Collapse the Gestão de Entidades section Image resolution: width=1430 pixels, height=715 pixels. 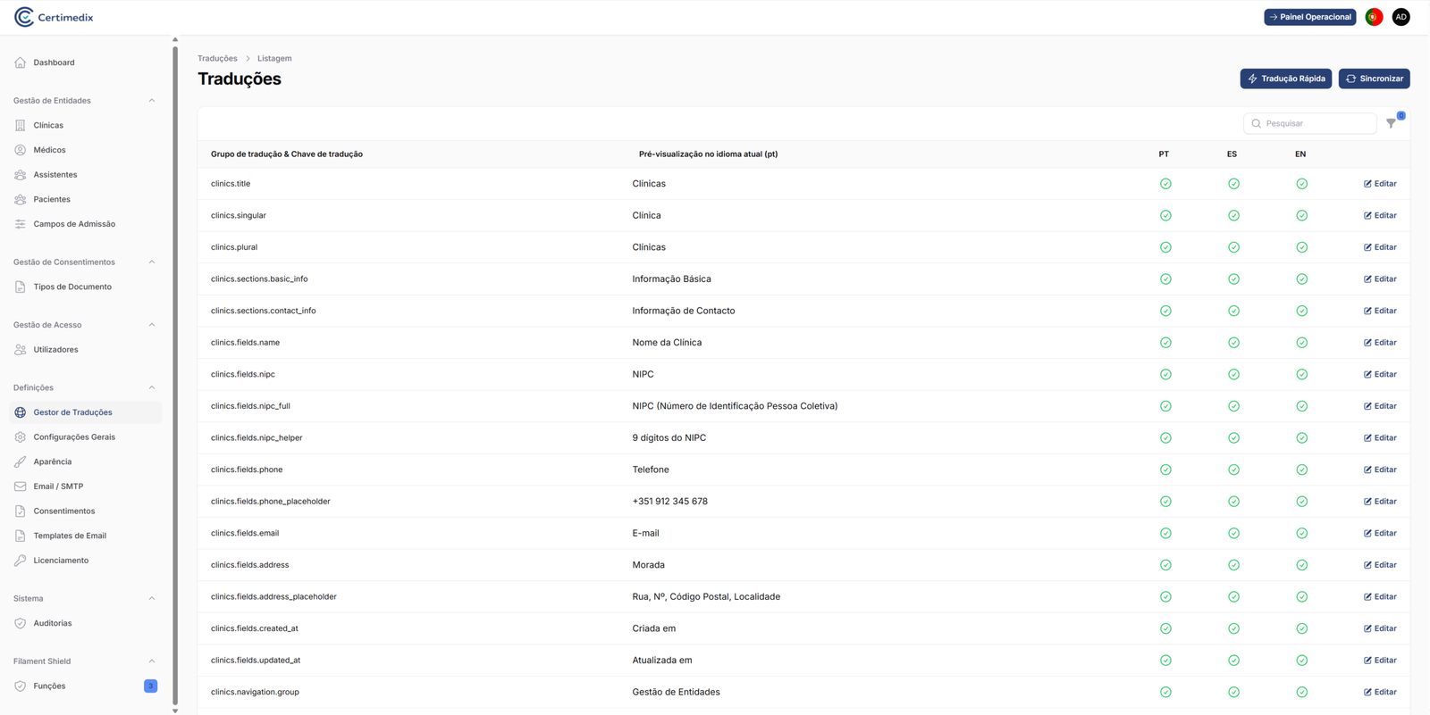(152, 101)
